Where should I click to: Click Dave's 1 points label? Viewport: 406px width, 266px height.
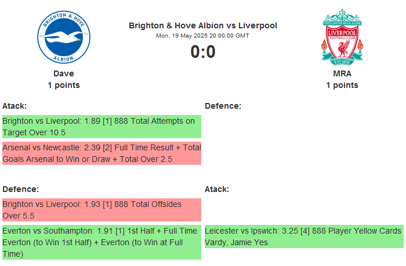click(x=64, y=85)
